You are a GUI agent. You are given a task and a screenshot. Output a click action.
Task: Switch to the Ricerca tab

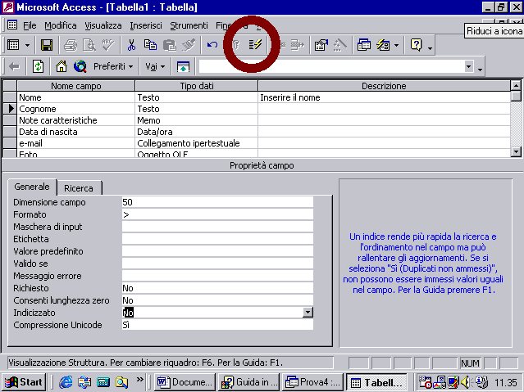pos(79,188)
